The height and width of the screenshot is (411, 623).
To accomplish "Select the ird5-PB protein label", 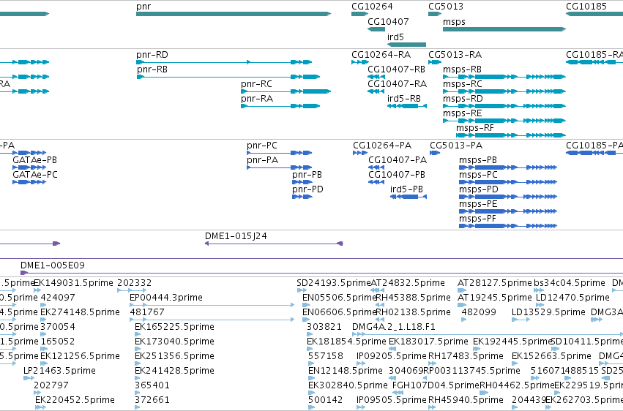I will pyautogui.click(x=406, y=189).
